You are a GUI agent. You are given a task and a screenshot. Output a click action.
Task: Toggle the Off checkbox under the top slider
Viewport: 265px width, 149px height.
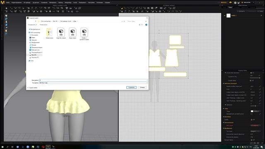(x=251, y=81)
